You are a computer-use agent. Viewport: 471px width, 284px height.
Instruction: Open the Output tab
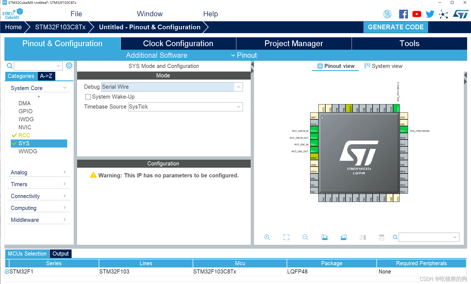61,254
